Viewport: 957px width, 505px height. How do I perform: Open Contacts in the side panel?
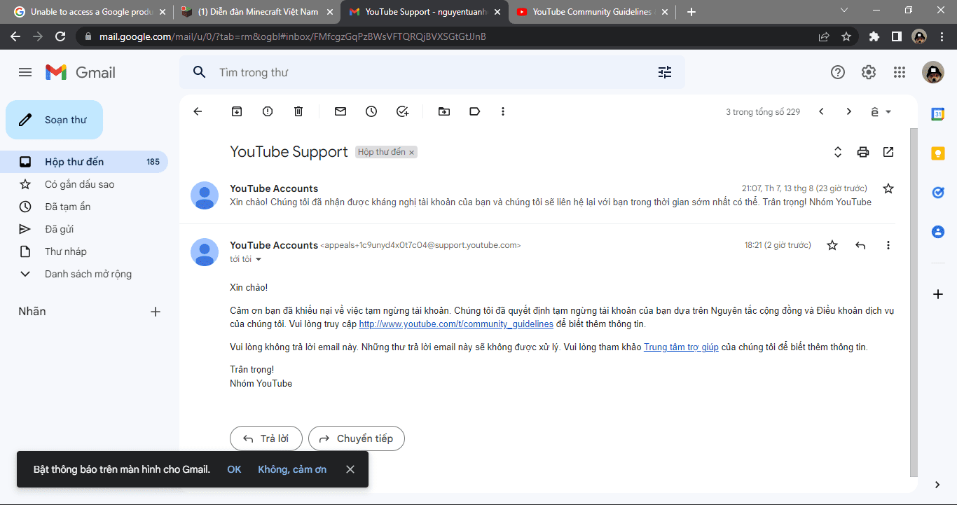pyautogui.click(x=938, y=232)
